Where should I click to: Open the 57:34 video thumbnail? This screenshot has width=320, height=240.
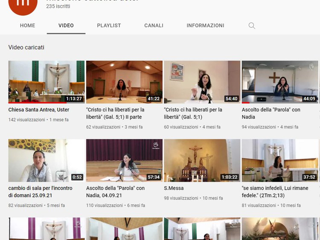coord(124,160)
